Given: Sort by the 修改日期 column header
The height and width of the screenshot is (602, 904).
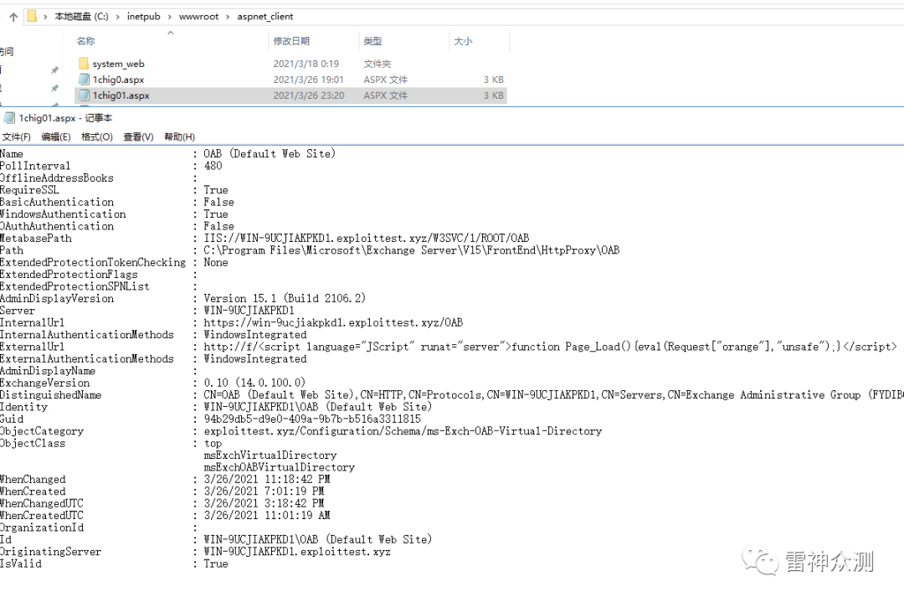Looking at the screenshot, I should pos(291,41).
